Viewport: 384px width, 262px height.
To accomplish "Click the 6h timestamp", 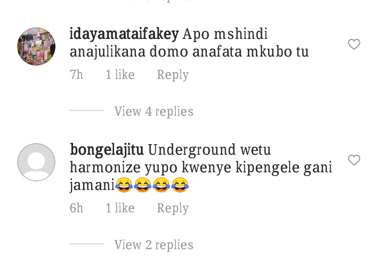I will pos(76,208).
